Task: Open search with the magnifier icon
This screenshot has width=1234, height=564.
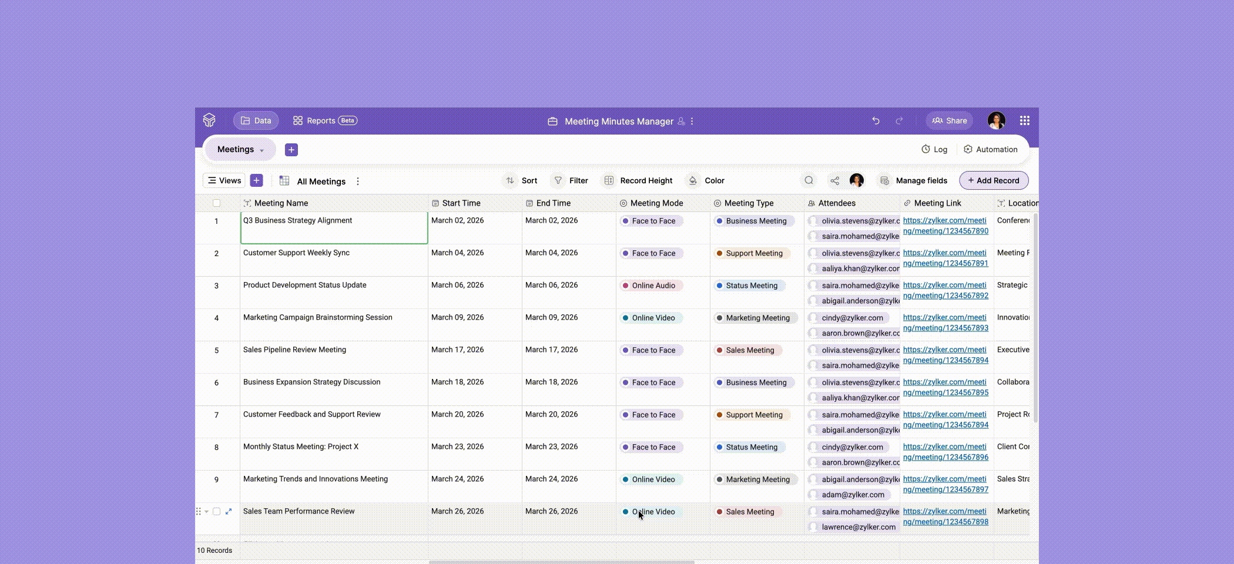Action: [x=809, y=180]
